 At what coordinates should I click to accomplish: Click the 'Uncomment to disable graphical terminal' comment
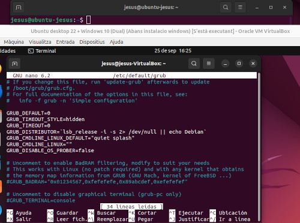pos(94,194)
